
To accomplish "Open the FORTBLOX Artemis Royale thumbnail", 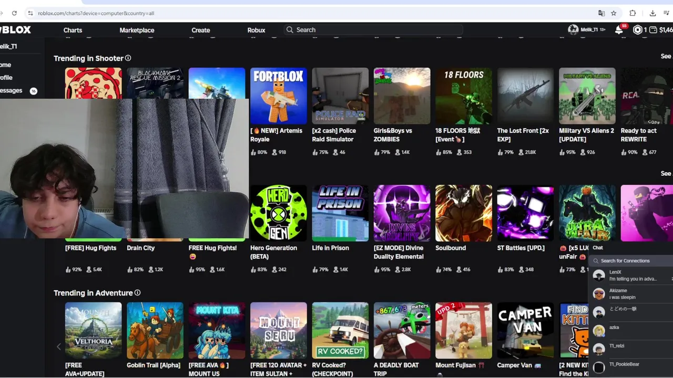I will 278,96.
